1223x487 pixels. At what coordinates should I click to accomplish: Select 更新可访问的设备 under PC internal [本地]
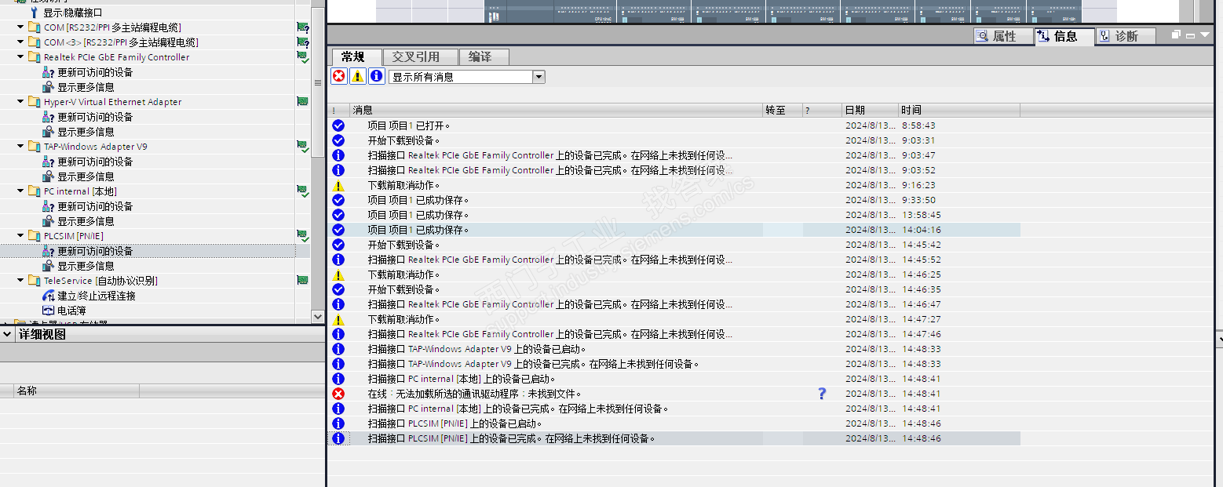[x=95, y=206]
